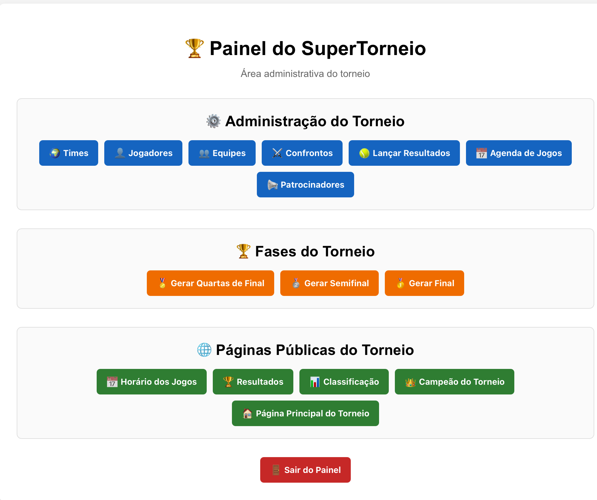
Task: Click the person icon on Jogadores
Action: tap(120, 153)
